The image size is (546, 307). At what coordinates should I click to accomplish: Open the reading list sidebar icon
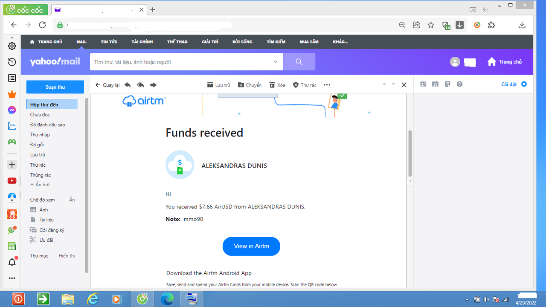(12, 78)
